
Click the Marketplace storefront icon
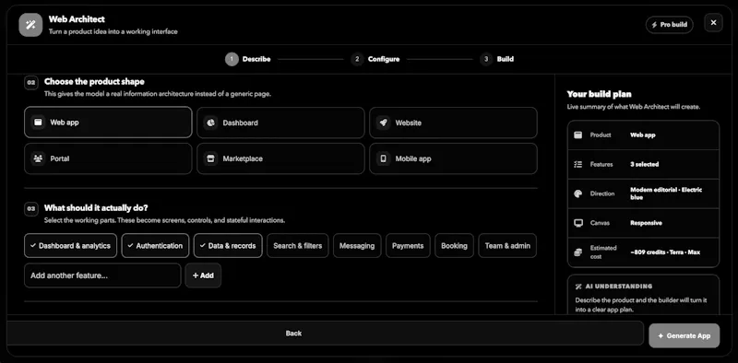[210, 158]
